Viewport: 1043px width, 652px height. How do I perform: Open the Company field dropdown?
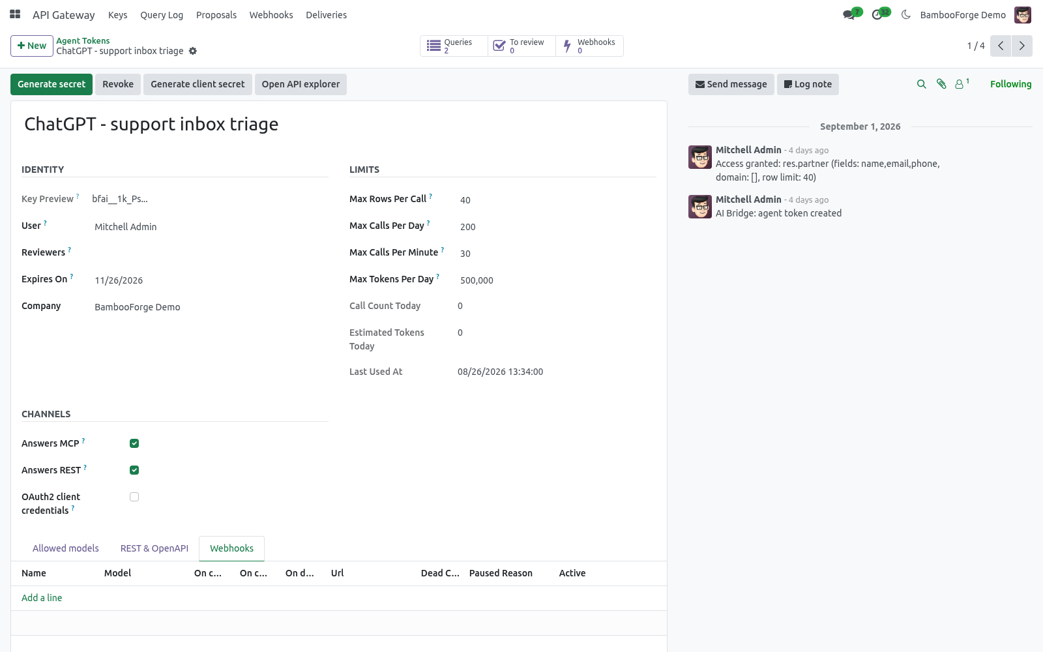(210, 307)
